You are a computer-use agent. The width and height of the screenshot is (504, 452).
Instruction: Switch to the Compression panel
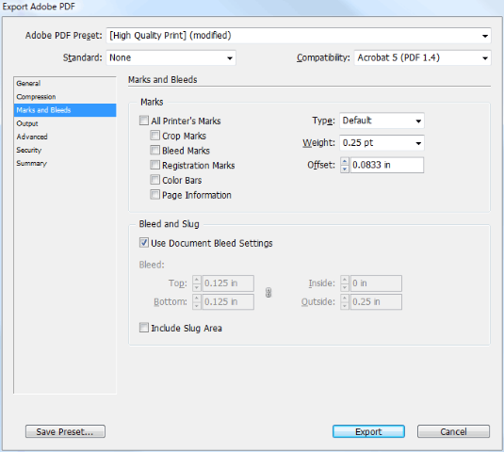pyautogui.click(x=65, y=97)
